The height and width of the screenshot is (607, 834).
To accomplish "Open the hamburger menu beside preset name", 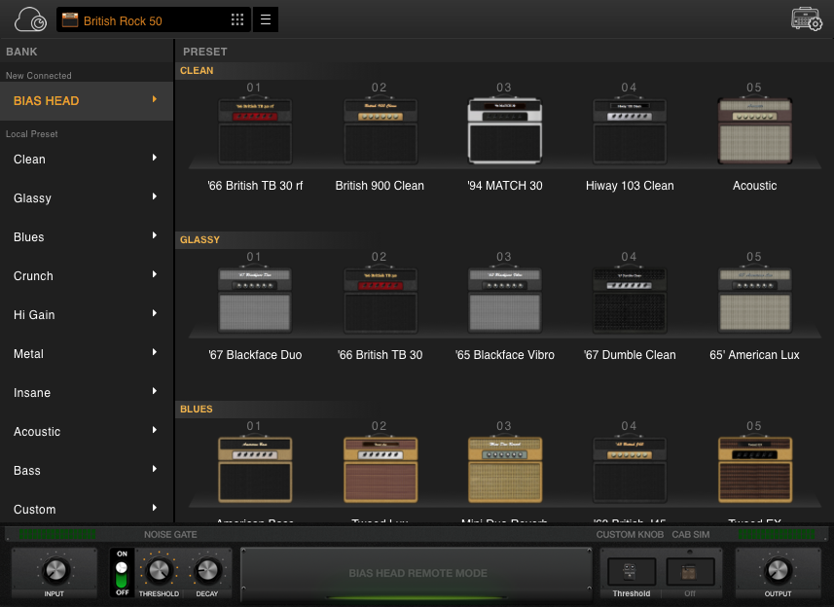I will click(265, 18).
